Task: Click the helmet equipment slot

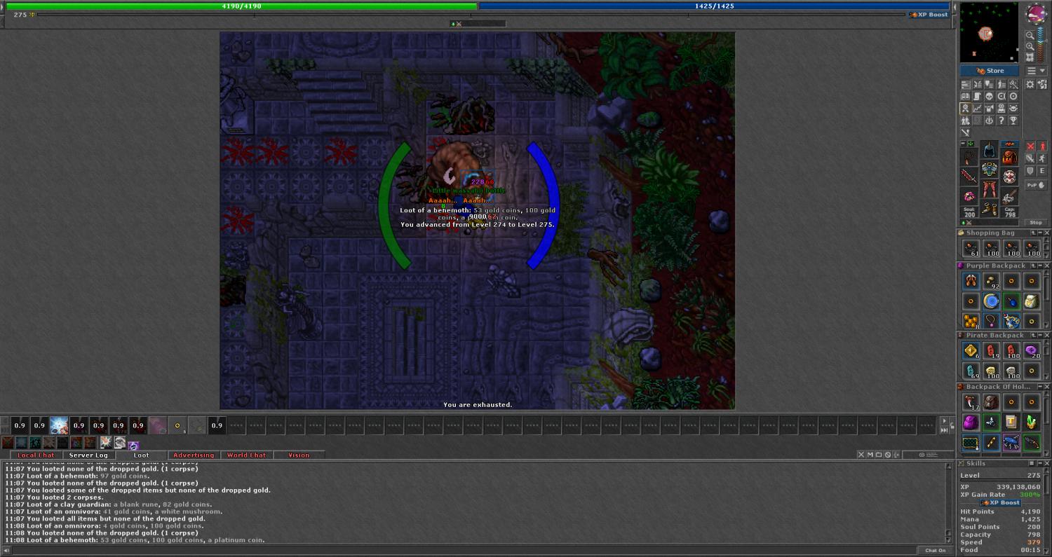Action: coord(989,149)
